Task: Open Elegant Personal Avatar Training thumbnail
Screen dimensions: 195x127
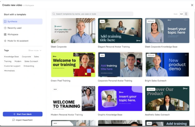Action: (x=120, y=31)
